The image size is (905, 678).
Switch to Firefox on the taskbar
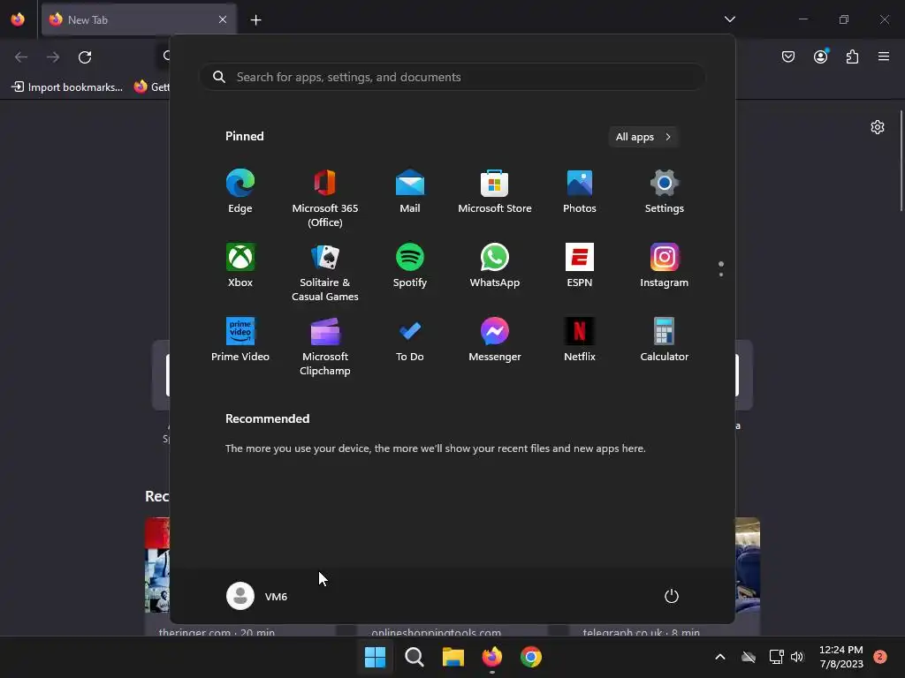click(x=491, y=657)
